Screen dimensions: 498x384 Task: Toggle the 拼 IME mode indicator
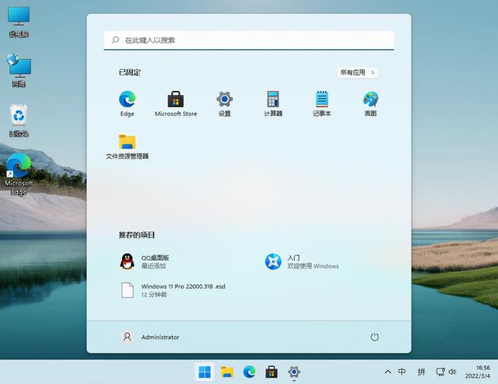(422, 372)
